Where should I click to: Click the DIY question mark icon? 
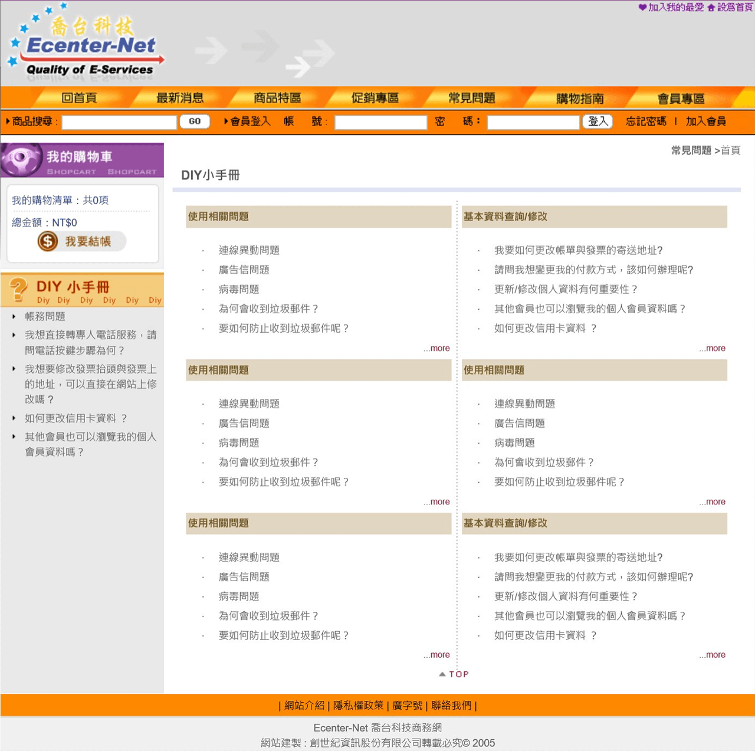(18, 290)
